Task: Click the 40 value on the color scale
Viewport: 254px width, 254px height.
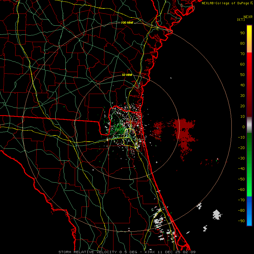Action: point(242,85)
